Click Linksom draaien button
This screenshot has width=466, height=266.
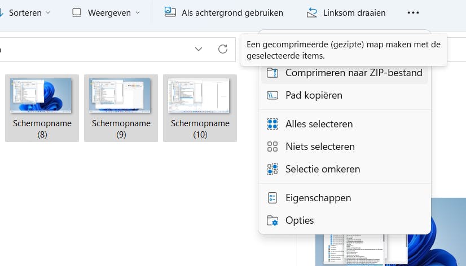[346, 12]
